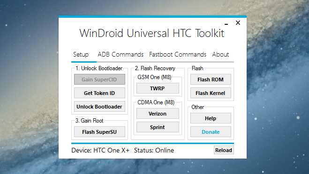This screenshot has width=309, height=174.
Task: Click Get Token ID button
Action: pos(99,93)
